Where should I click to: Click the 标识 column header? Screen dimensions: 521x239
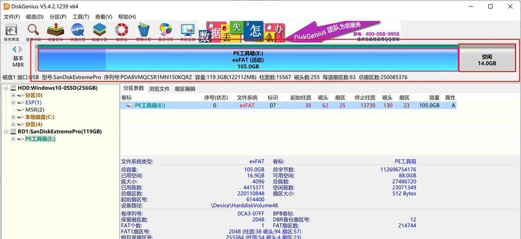pyautogui.click(x=273, y=97)
